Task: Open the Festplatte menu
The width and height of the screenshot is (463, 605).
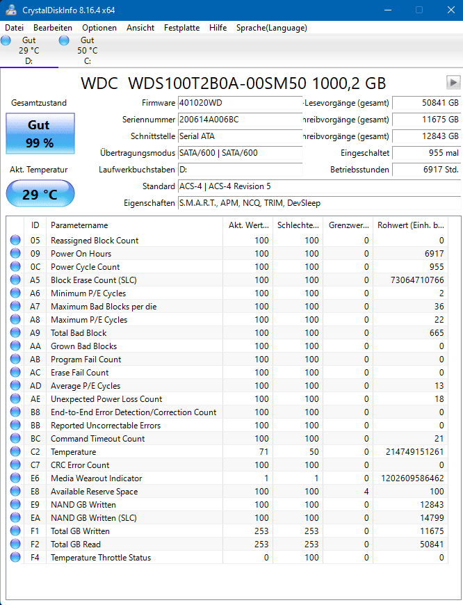Action: 181,28
